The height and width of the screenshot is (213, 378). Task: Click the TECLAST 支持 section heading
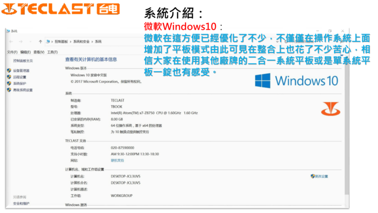click(x=75, y=141)
